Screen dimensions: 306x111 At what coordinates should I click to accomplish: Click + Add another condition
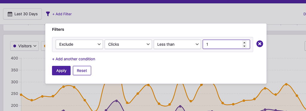point(74,59)
